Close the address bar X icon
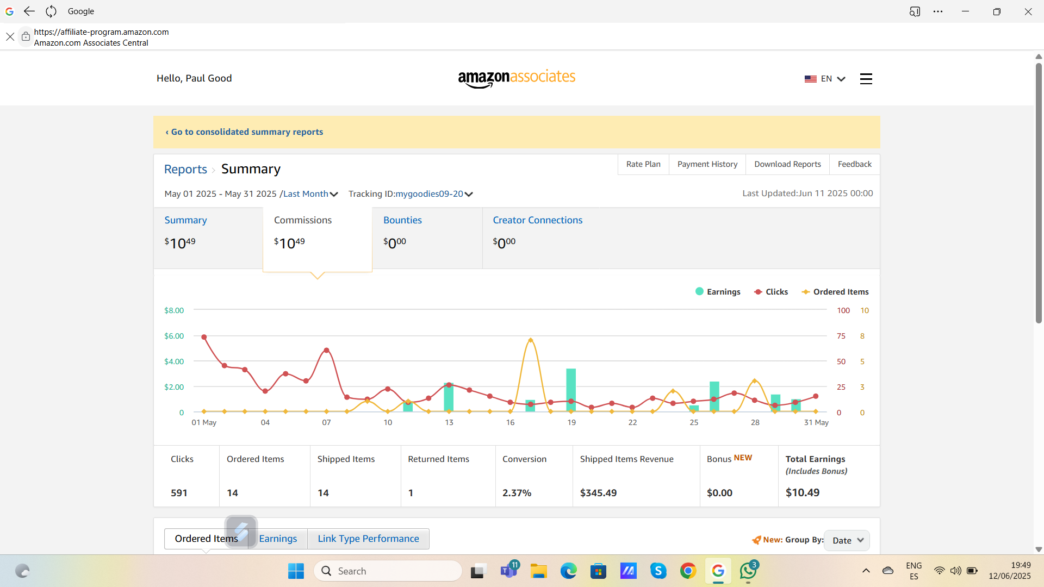The image size is (1044, 587). 10,36
